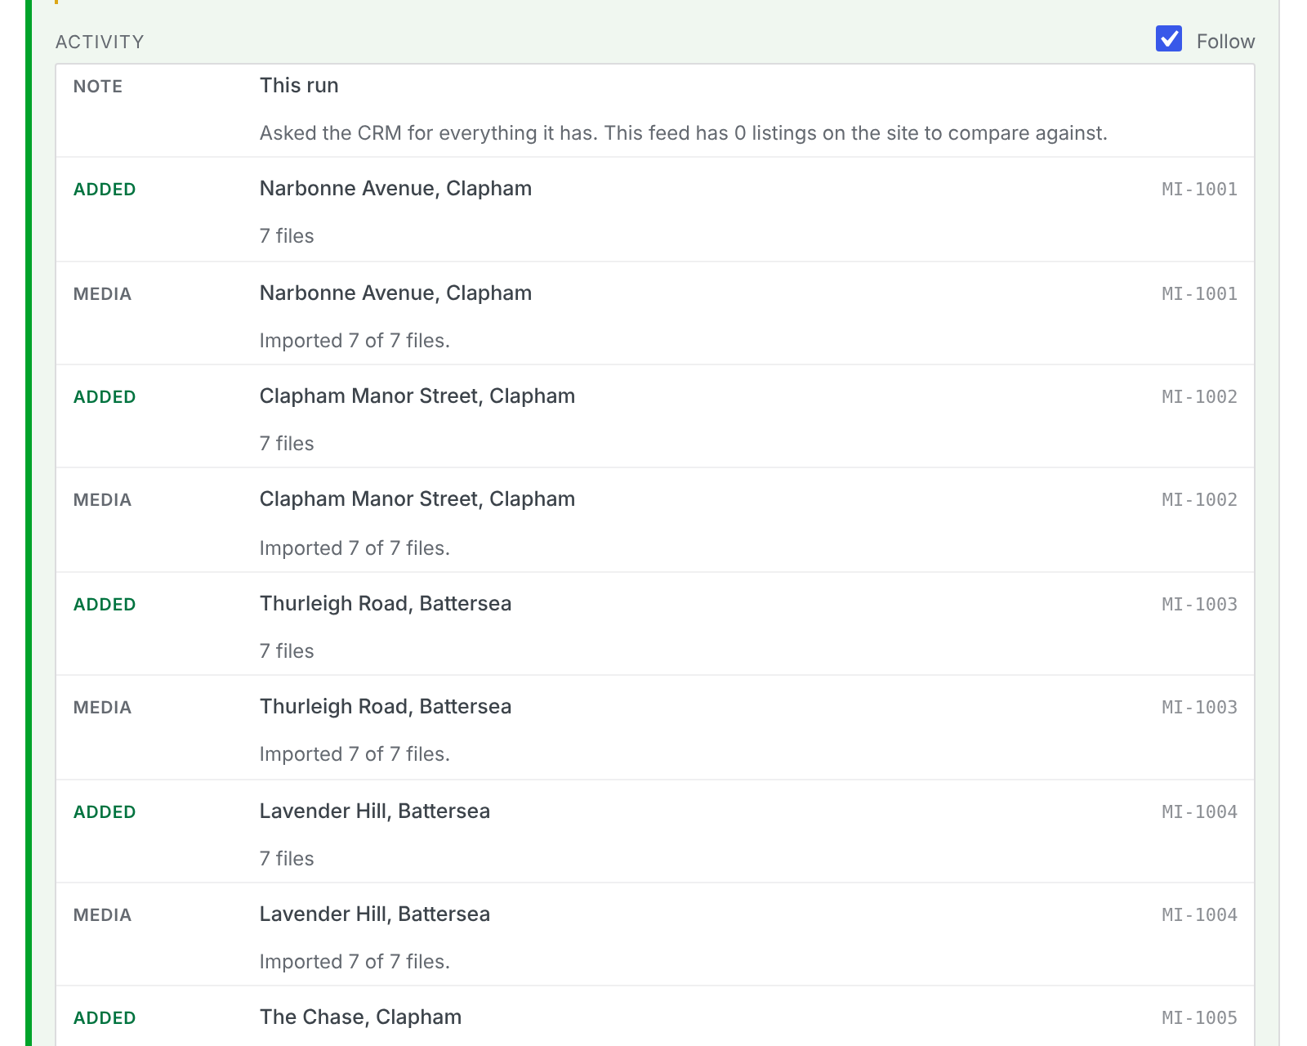The height and width of the screenshot is (1046, 1307).
Task: Select "The Chase, Clapham" listing title
Action: point(360,1017)
